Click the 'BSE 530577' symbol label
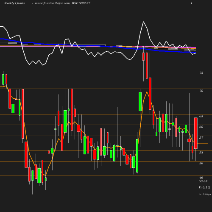Image resolution: width=212 pixels, height=212 pixels. (x=81, y=3)
